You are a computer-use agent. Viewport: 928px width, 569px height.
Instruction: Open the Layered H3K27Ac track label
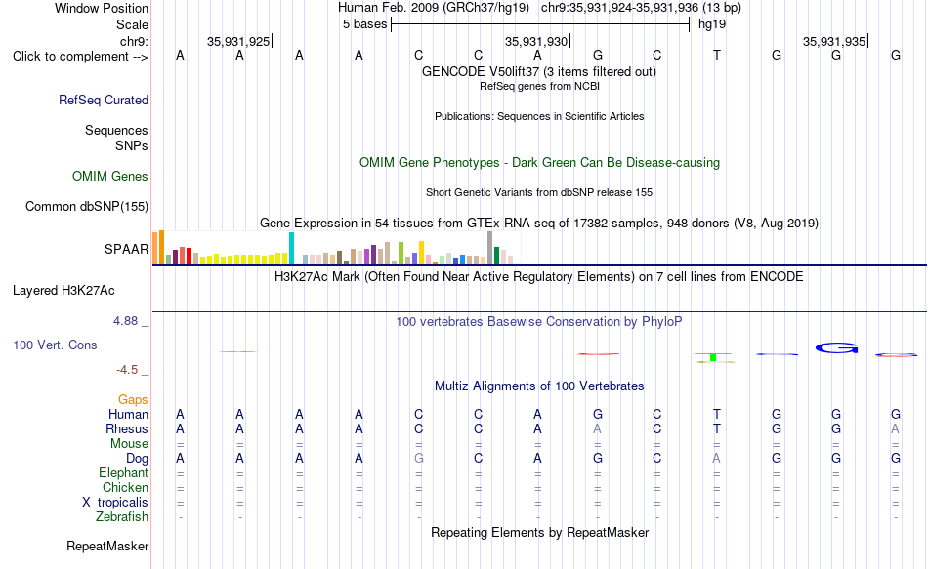pos(63,291)
